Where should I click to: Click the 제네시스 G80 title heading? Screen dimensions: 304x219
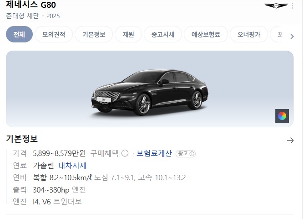click(31, 5)
